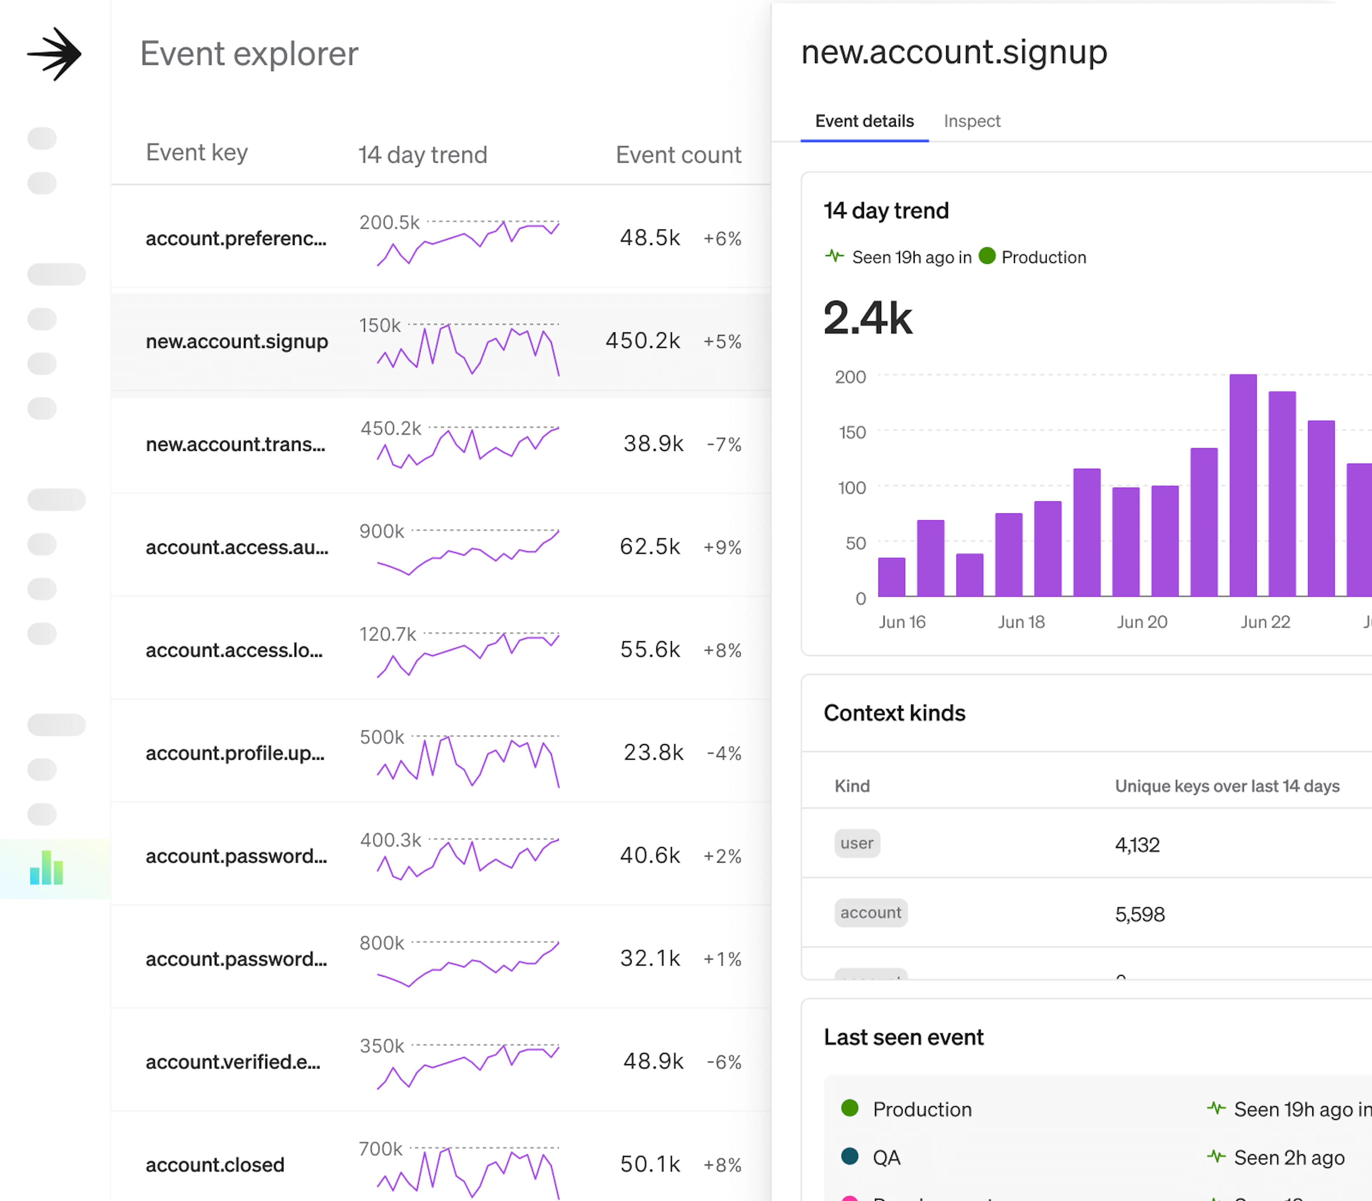
Task: Click the 14 day trend column header
Action: (x=423, y=155)
